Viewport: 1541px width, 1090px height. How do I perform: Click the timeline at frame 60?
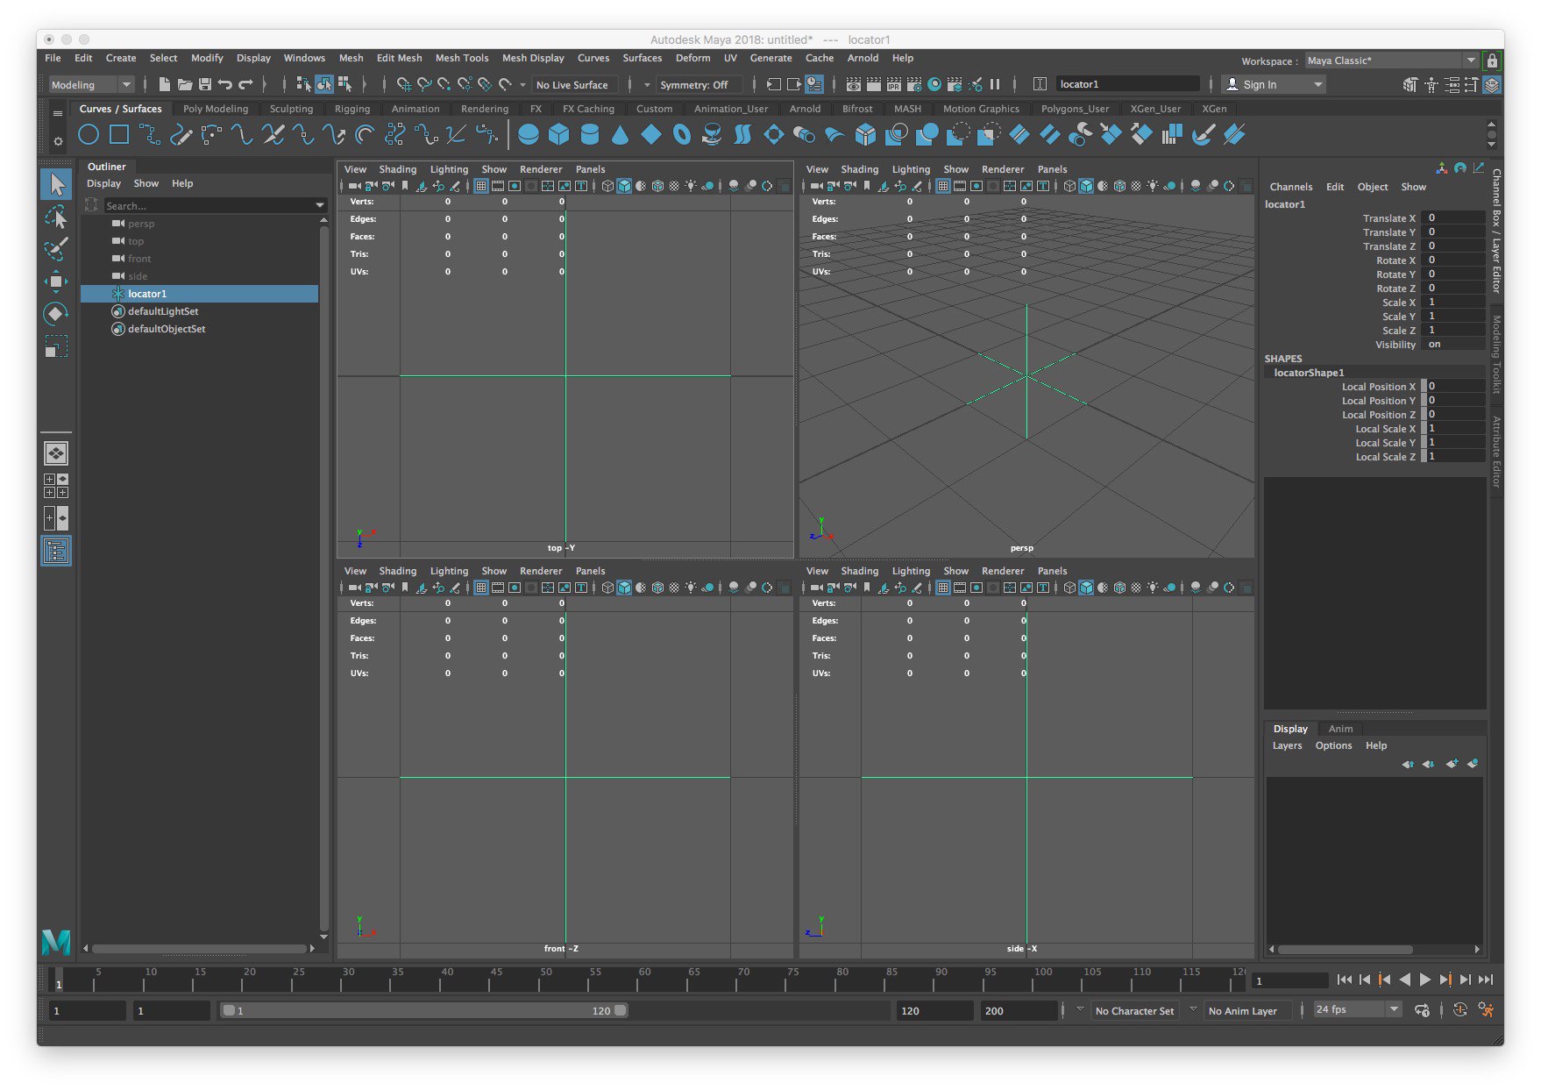point(645,980)
